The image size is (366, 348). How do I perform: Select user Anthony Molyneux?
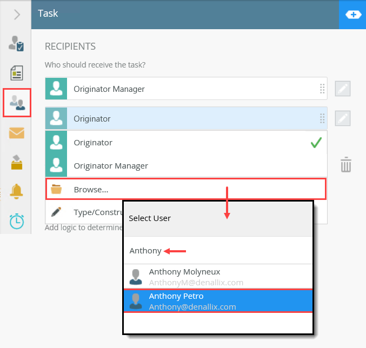218,277
